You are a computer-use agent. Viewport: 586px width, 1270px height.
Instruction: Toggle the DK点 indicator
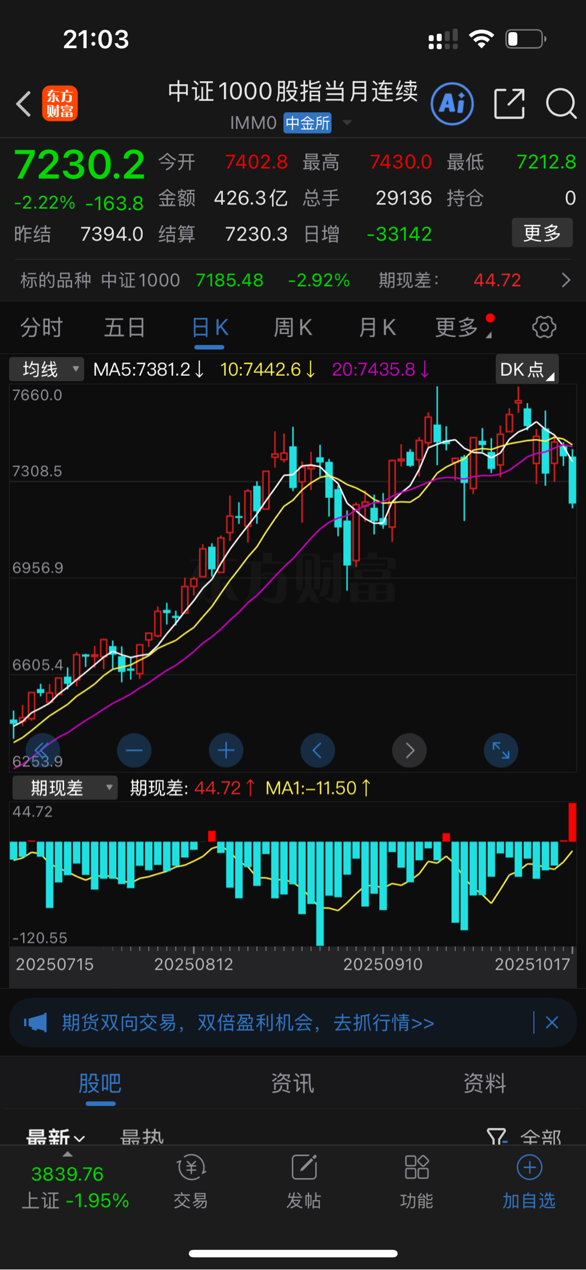(526, 369)
